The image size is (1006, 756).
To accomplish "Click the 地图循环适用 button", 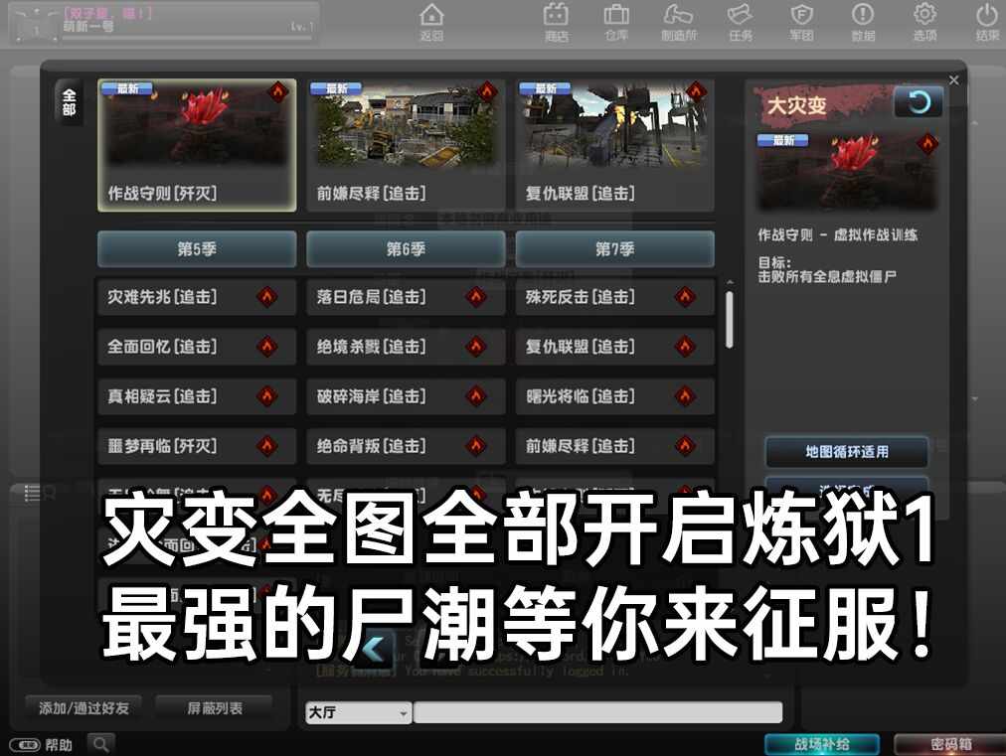I will pos(847,452).
